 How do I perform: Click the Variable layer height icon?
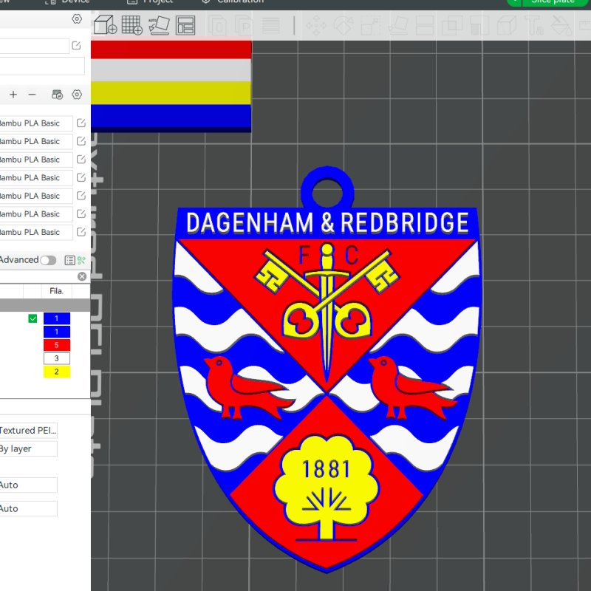[x=270, y=25]
